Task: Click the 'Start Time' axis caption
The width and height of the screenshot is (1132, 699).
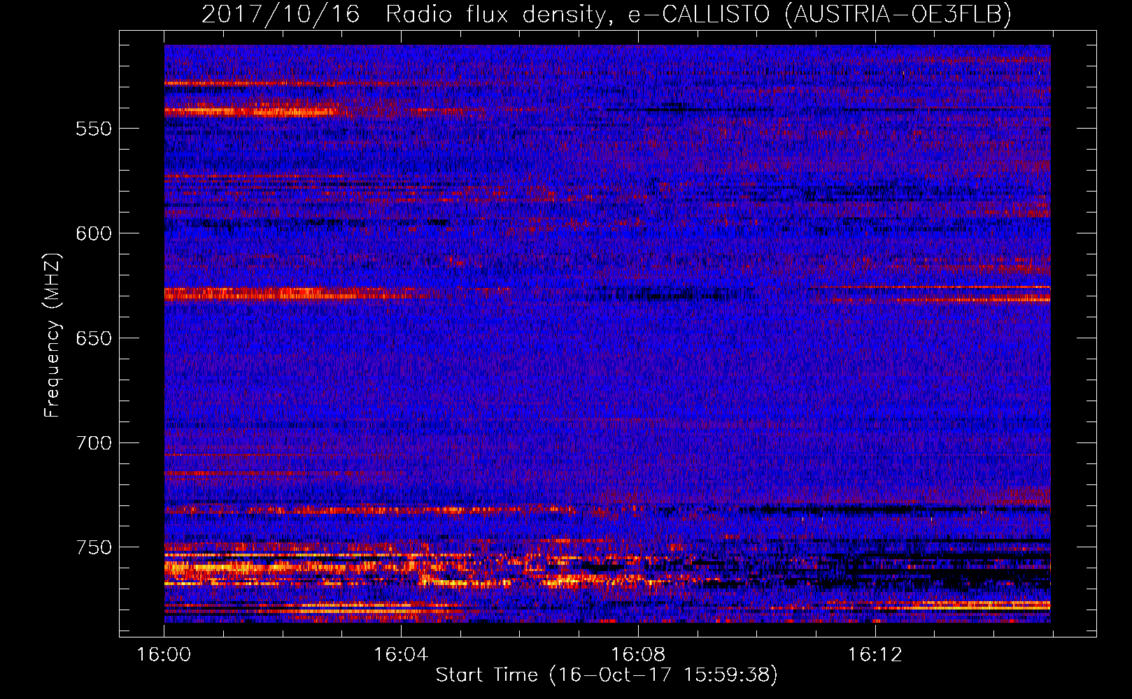Action: pyautogui.click(x=607, y=675)
